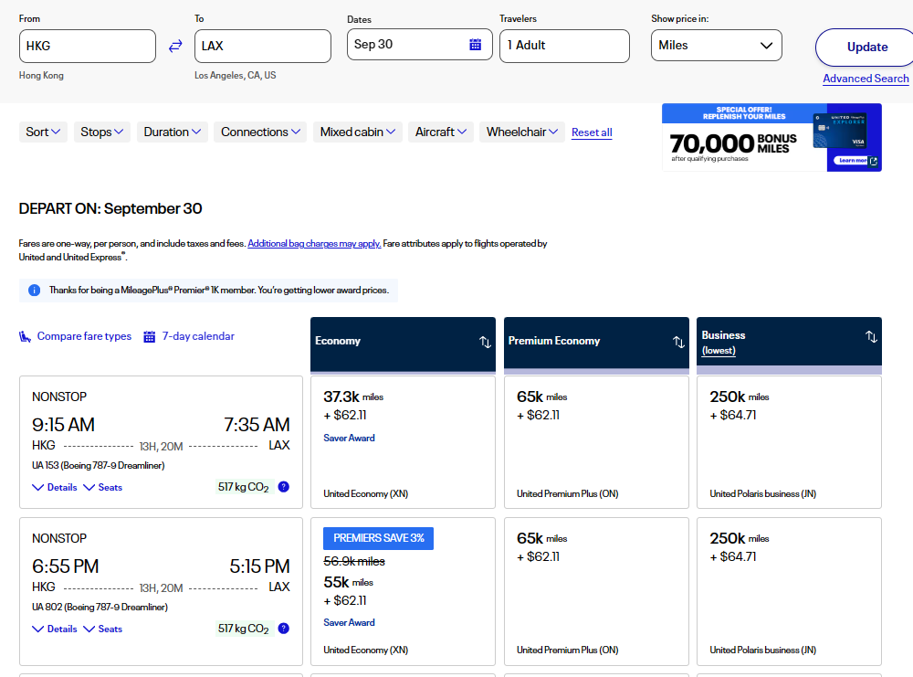Show Seats for flight UA 802
Screen dimensions: 913x677
[x=103, y=629]
